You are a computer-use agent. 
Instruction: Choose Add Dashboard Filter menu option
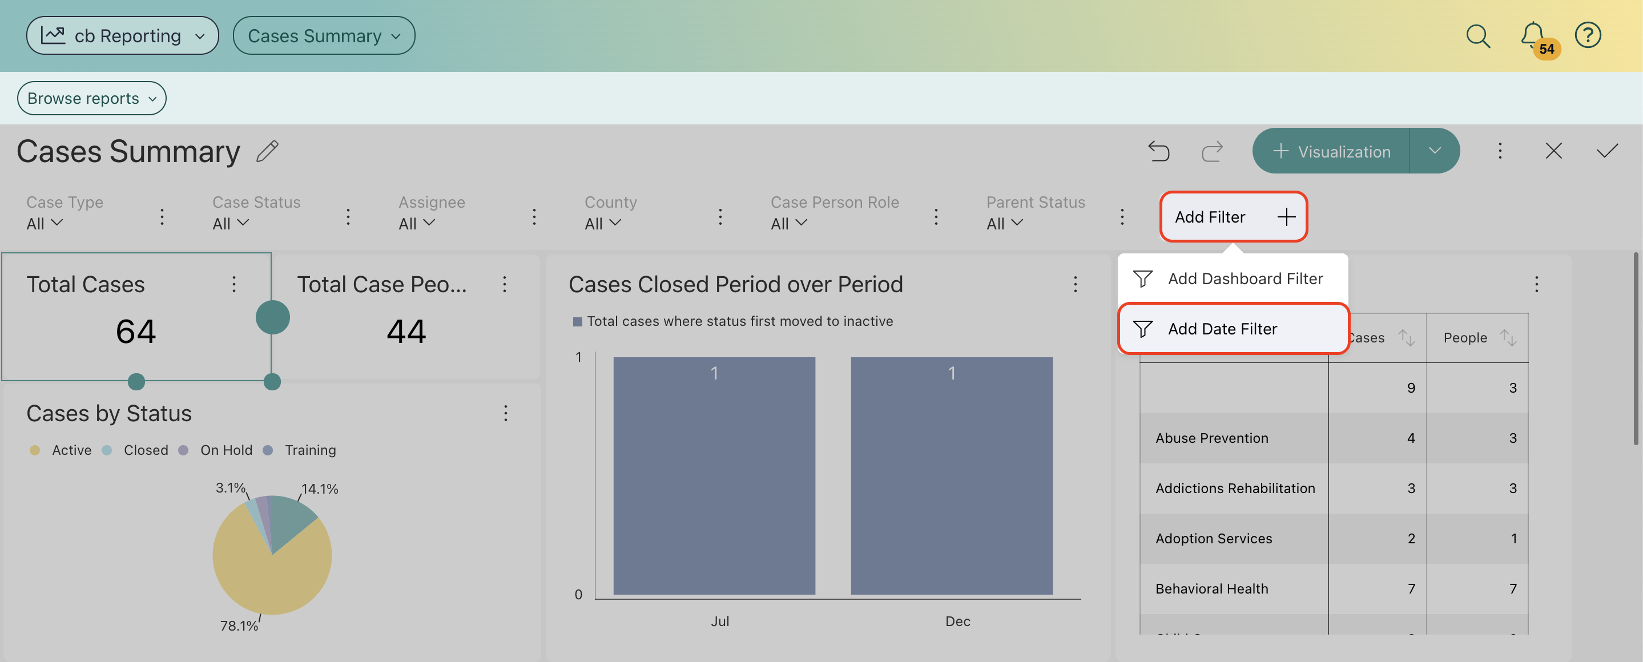coord(1244,278)
